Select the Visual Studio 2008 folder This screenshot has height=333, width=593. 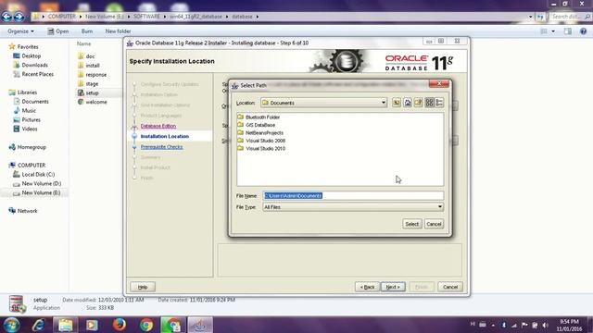261,141
